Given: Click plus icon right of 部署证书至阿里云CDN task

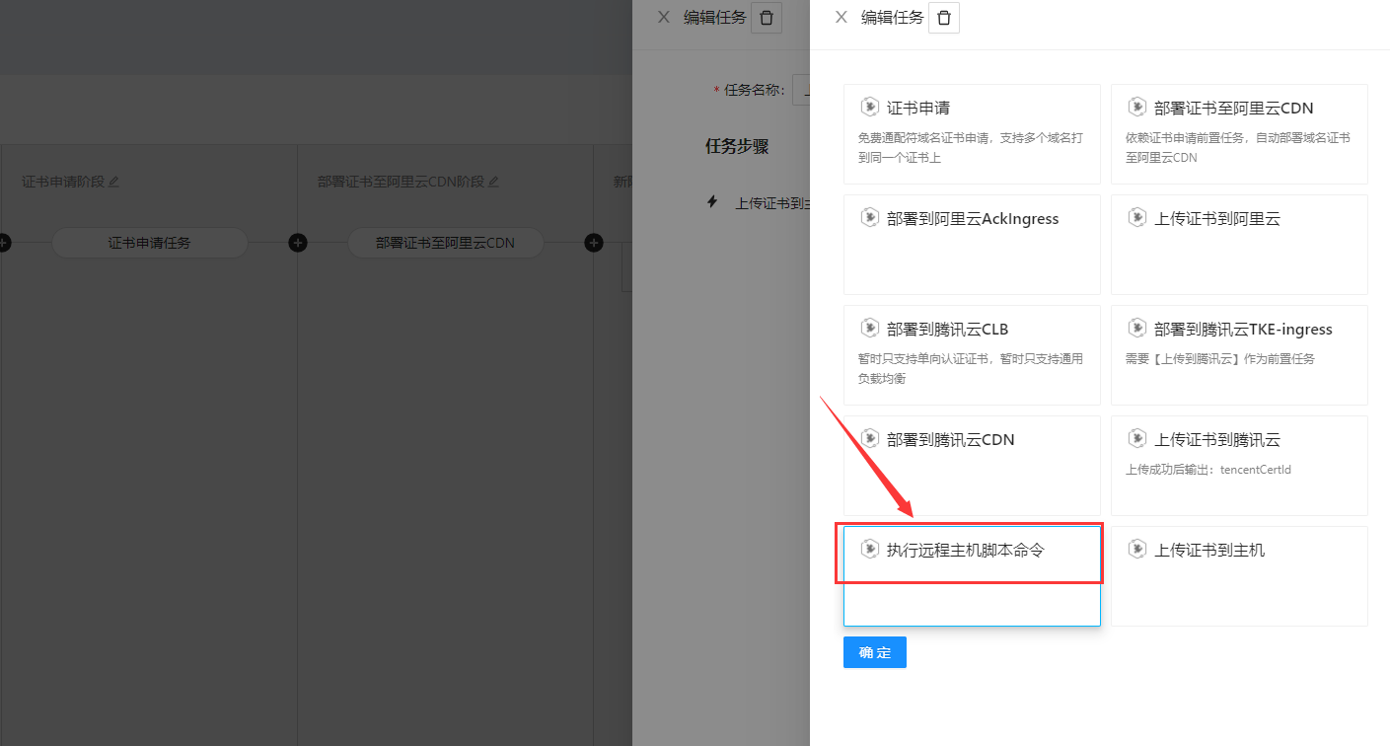Looking at the screenshot, I should click(594, 243).
